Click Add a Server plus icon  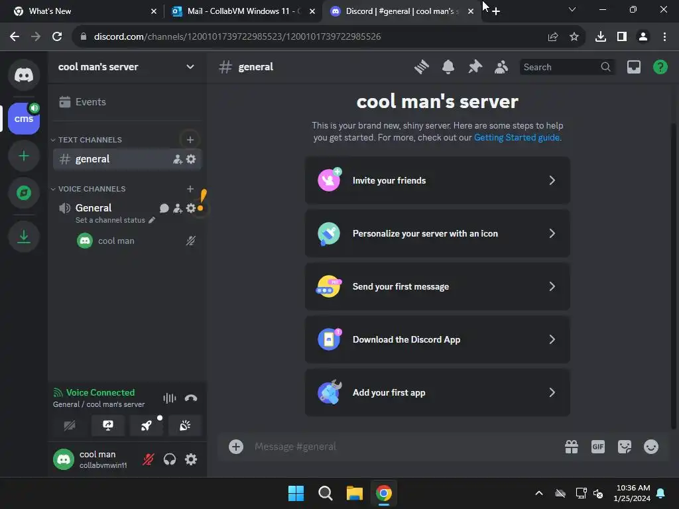tap(24, 156)
